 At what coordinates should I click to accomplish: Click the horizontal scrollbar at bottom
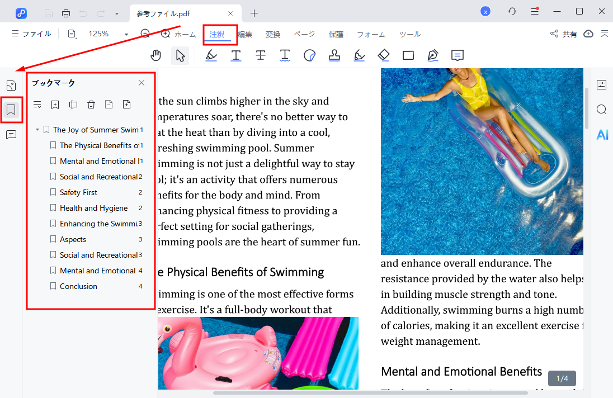[x=369, y=393]
